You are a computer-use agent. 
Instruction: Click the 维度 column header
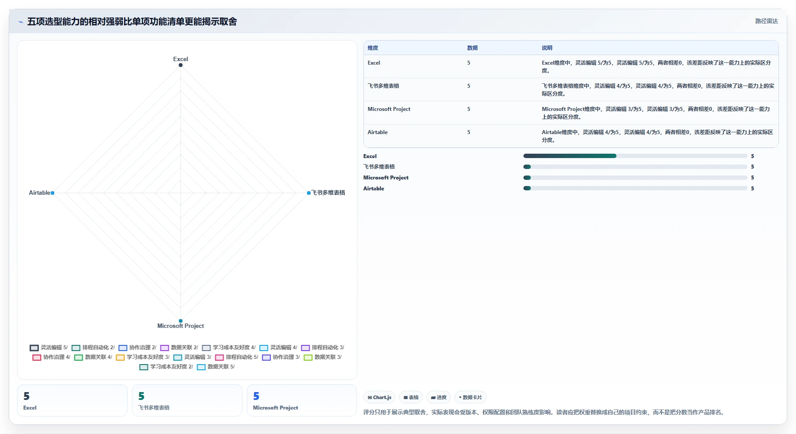pyautogui.click(x=373, y=48)
